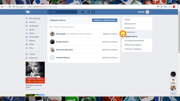Open the suited man avatar in chat sidebar
The width and height of the screenshot is (180, 101).
(x=173, y=81)
